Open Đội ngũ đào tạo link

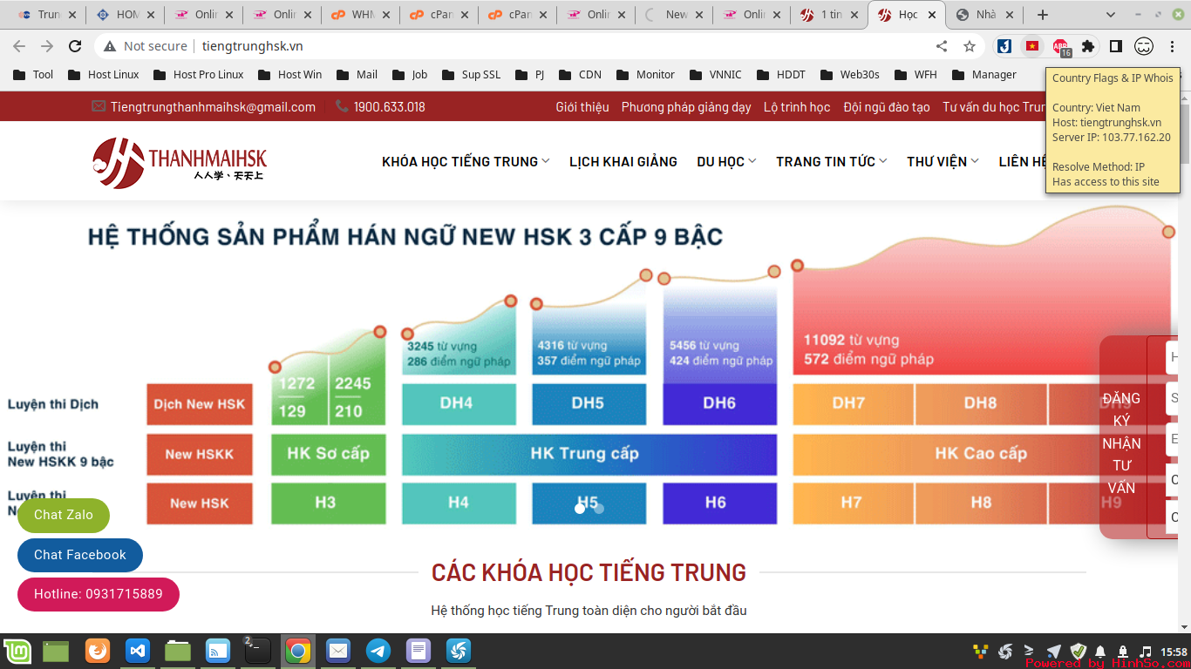click(x=887, y=107)
